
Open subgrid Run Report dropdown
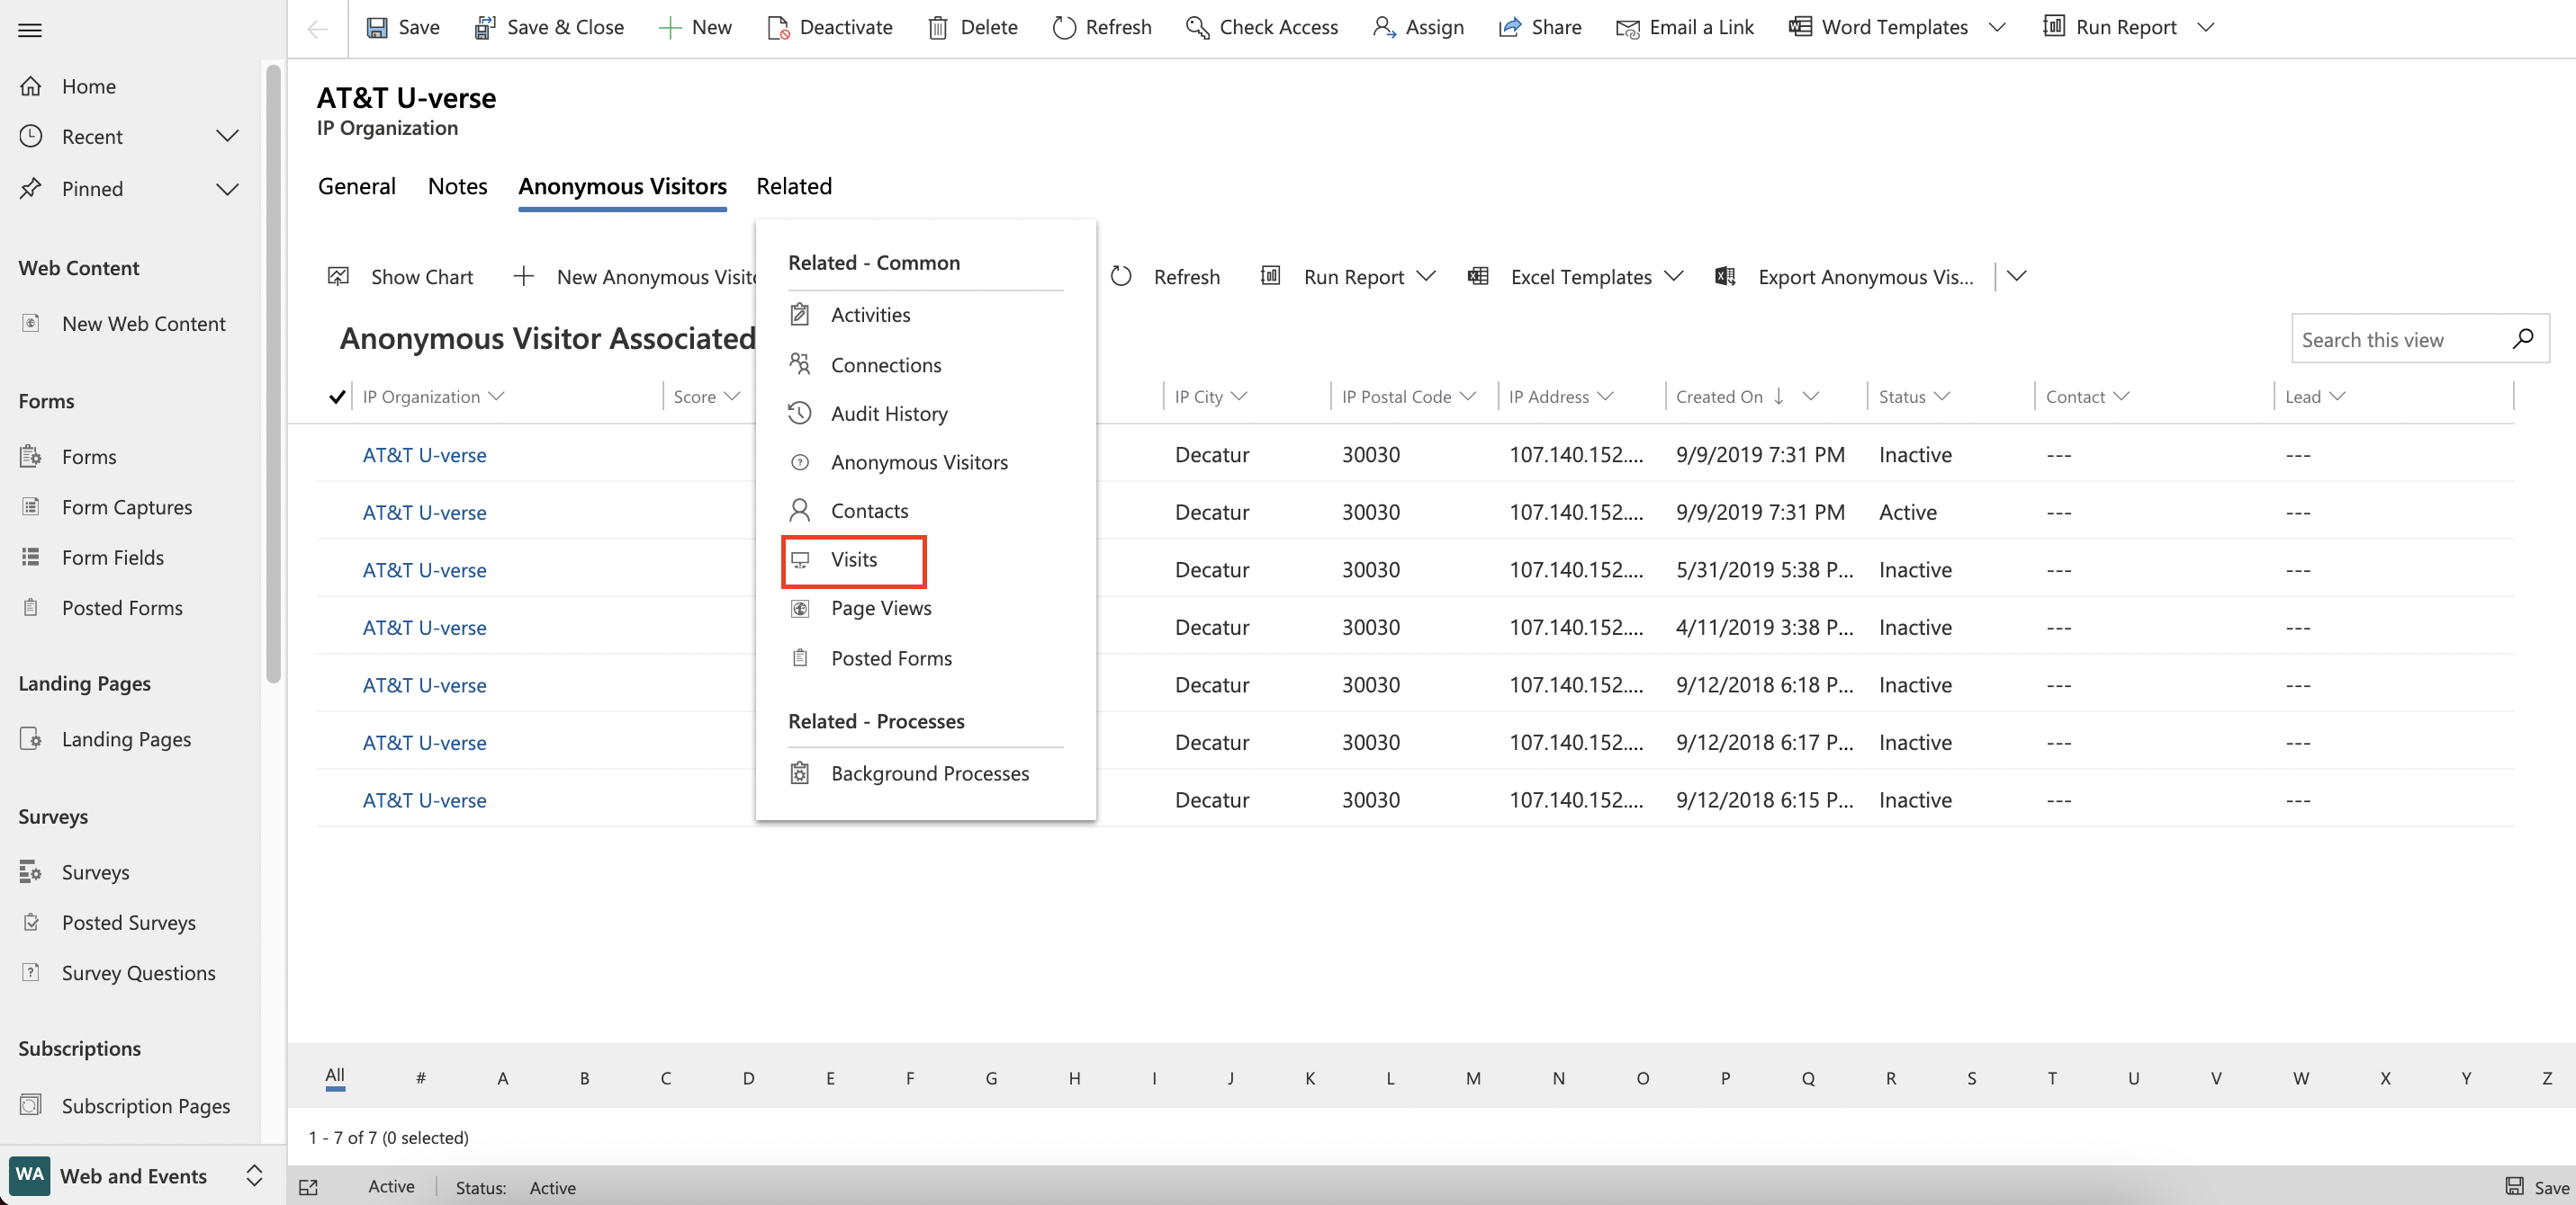[x=1426, y=276]
